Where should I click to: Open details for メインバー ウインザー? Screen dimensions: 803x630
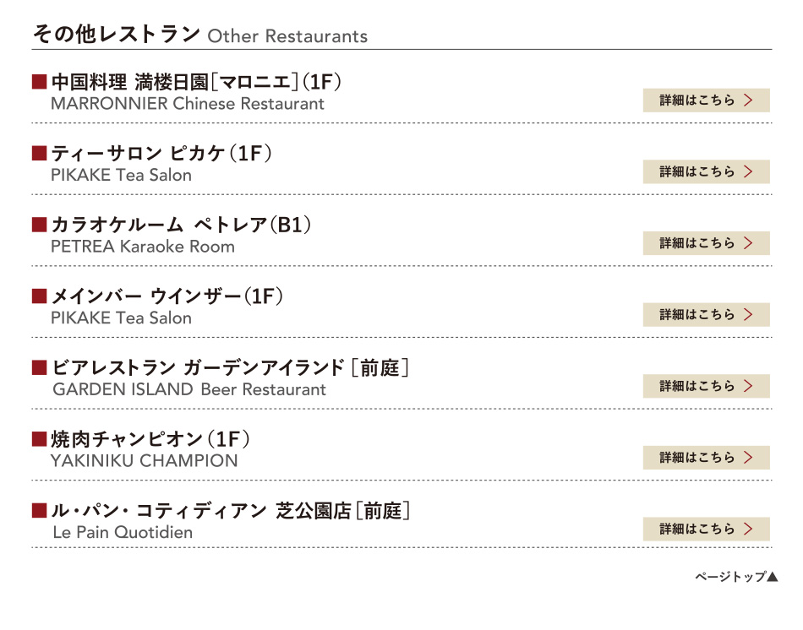click(x=706, y=315)
